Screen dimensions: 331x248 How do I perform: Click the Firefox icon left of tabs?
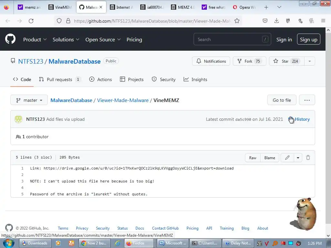pyautogui.click(x=6, y=7)
